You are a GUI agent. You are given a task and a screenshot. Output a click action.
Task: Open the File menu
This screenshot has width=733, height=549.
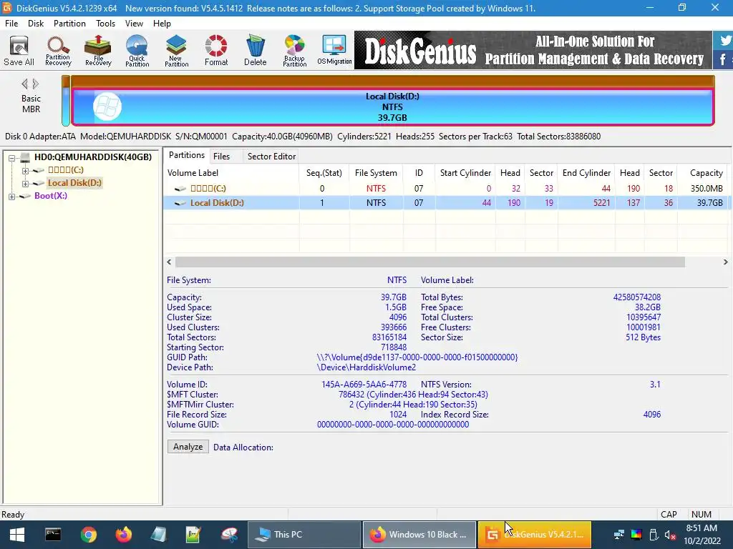(11, 24)
